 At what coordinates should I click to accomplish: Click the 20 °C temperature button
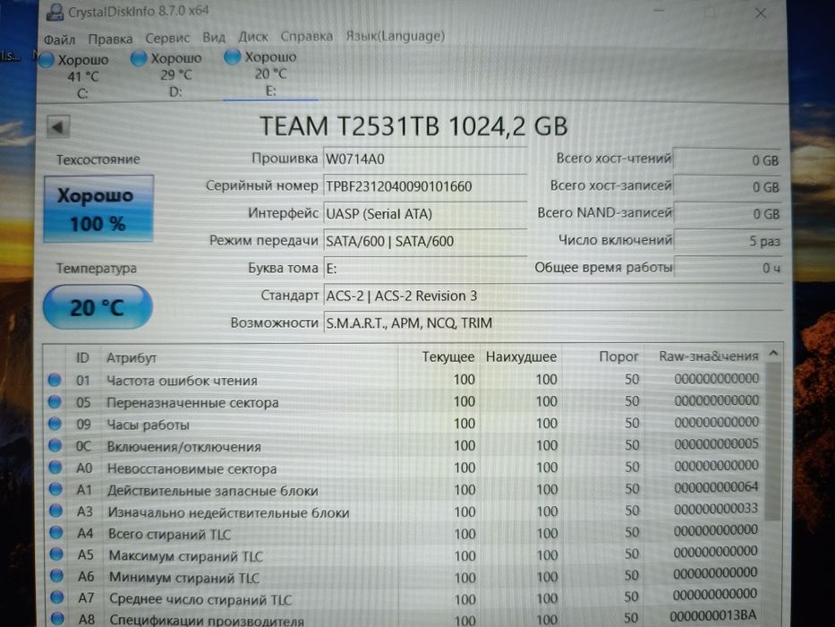98,307
